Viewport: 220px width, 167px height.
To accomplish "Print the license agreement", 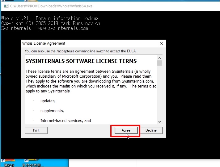I will [36, 130].
